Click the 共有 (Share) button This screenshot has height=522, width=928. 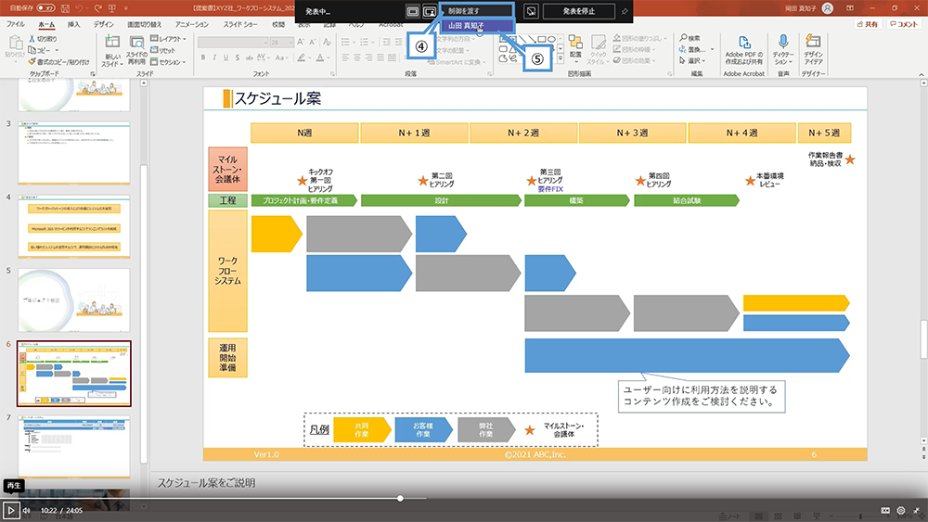867,24
